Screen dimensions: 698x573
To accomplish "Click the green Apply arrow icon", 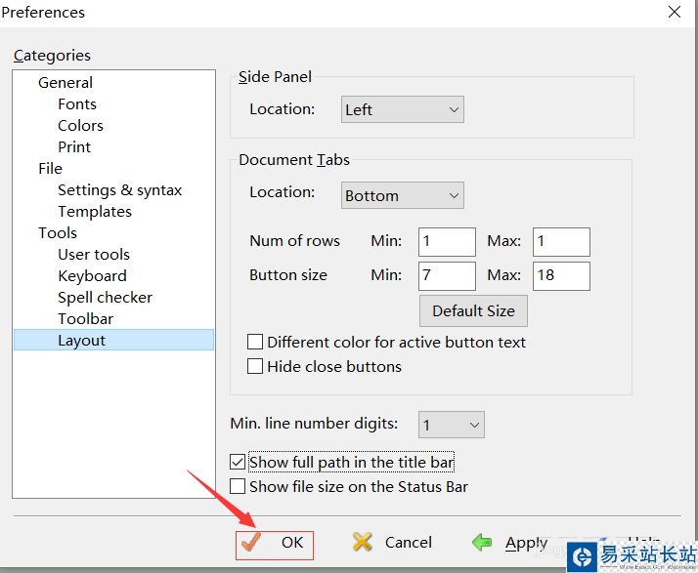I will (x=482, y=542).
